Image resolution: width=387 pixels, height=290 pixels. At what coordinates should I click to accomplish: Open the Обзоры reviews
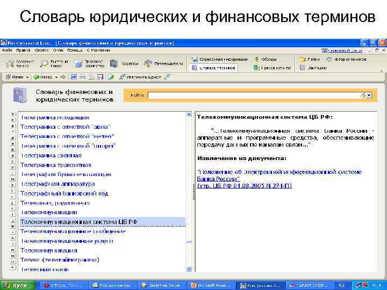(x=266, y=59)
